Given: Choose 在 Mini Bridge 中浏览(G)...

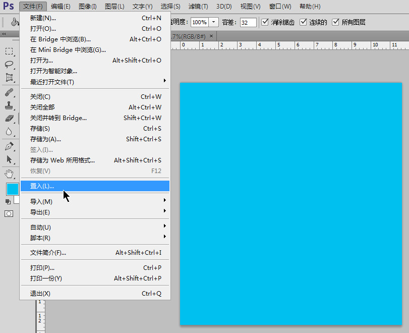Looking at the screenshot, I should (x=95, y=50).
